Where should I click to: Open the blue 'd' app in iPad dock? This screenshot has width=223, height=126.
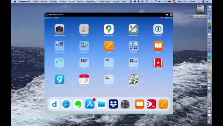point(55,104)
